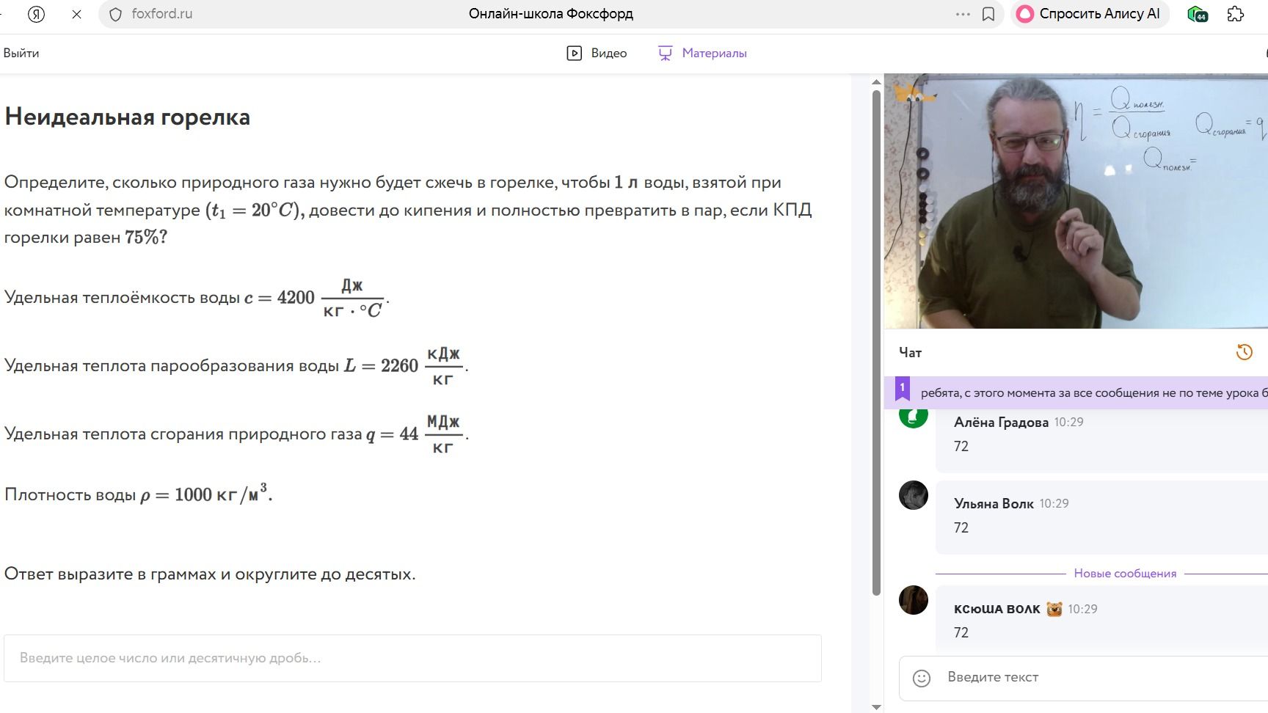Click the scrollbar down arrow
This screenshot has width=1268, height=713.
tap(876, 707)
